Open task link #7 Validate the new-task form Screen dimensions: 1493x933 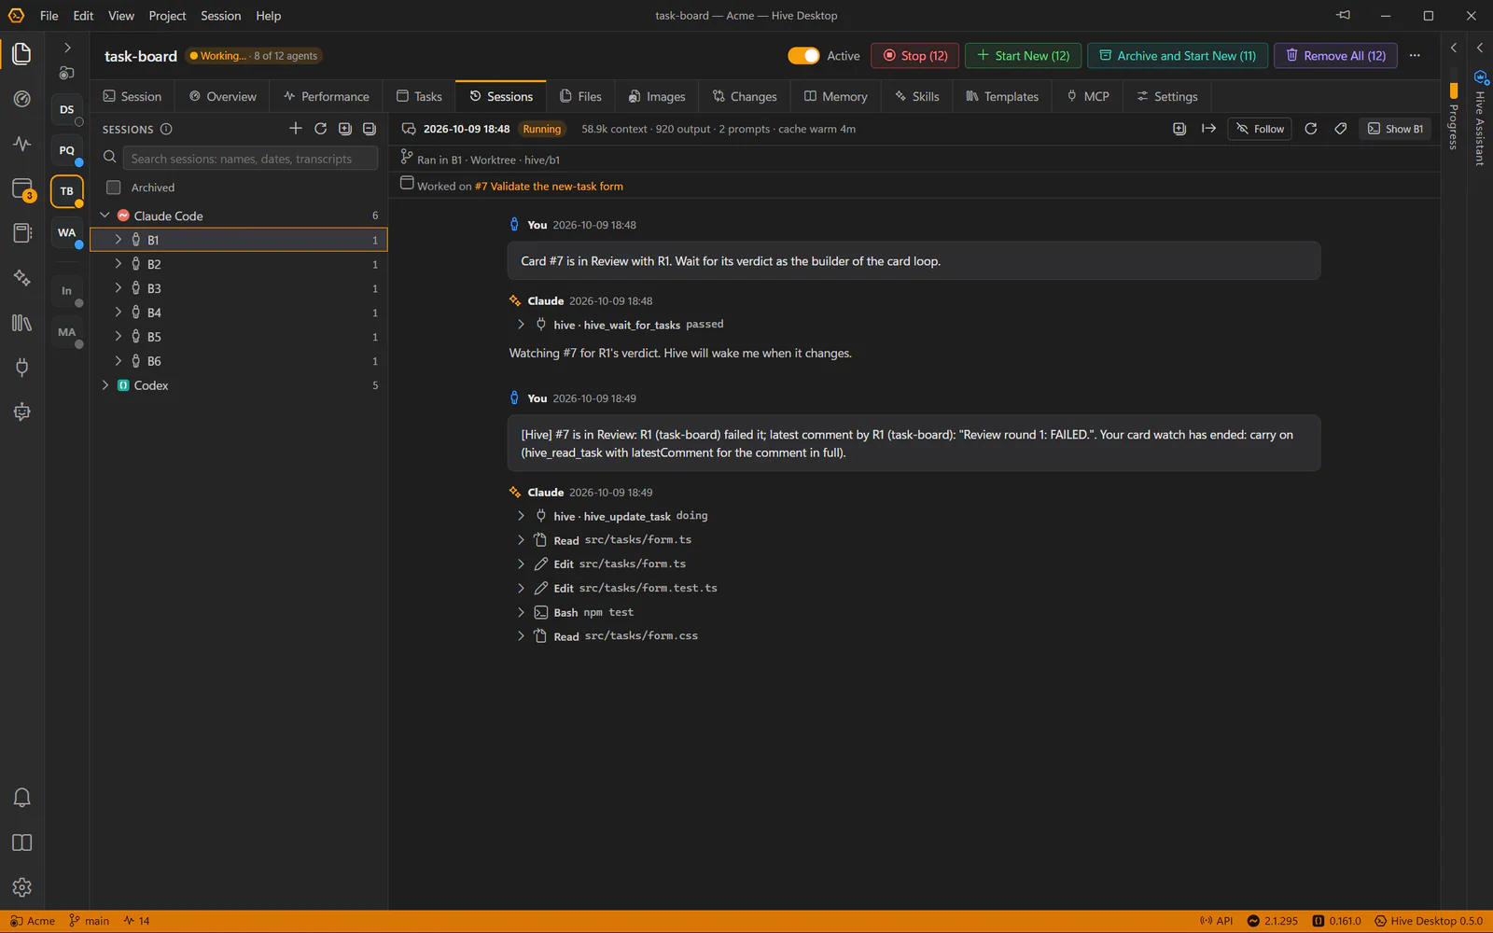(549, 186)
